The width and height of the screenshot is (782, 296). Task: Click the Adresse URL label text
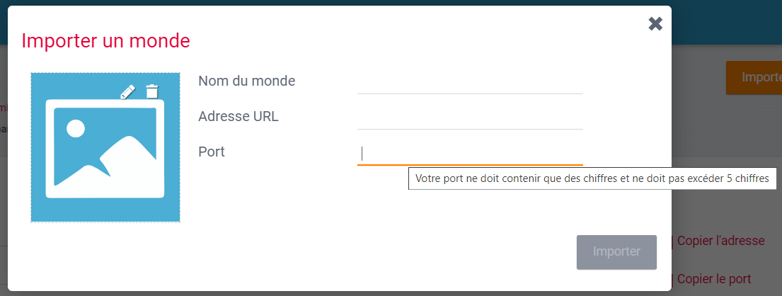tap(238, 116)
